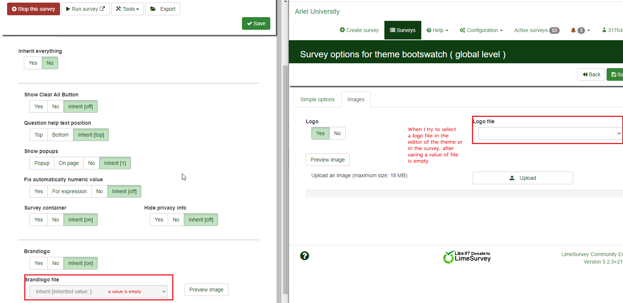Open the Brandlogo file dropdown
Viewport: 623px width, 303px height.
tap(98, 291)
